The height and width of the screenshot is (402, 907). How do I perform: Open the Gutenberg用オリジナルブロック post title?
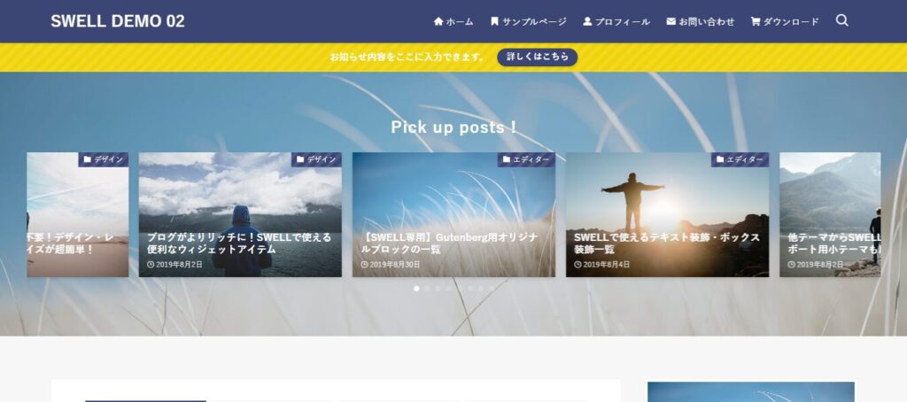point(453,243)
